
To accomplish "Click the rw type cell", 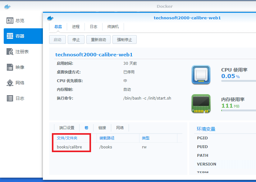I will coord(144,147).
